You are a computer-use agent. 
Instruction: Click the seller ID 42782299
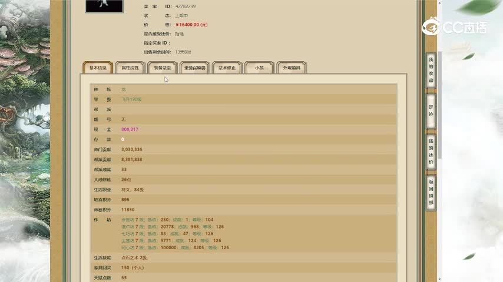click(186, 6)
